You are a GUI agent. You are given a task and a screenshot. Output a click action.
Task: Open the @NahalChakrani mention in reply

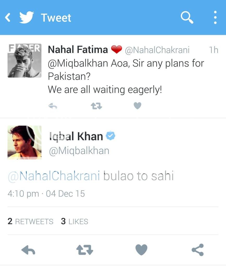(54, 176)
